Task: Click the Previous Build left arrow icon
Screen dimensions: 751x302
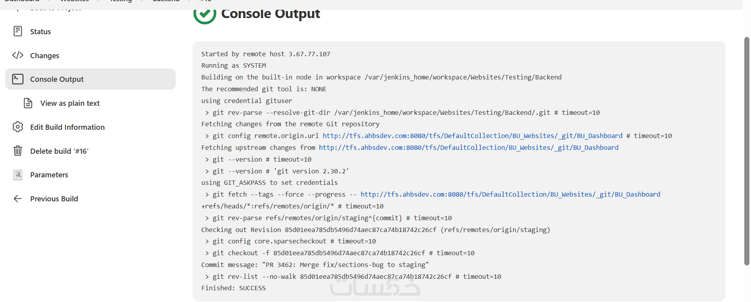Action: (x=18, y=199)
